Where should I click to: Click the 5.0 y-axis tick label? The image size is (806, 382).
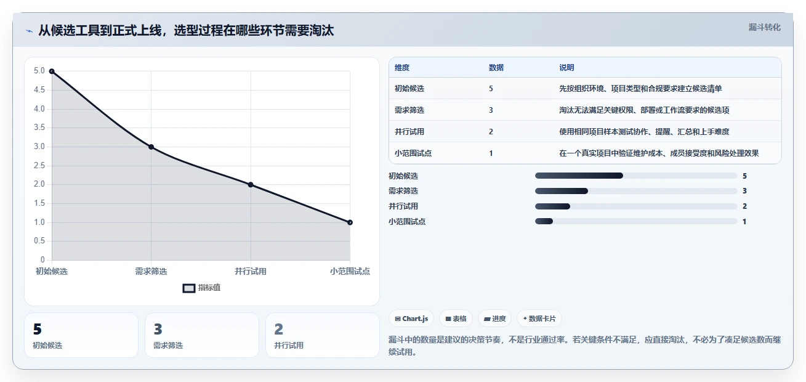[x=39, y=71]
